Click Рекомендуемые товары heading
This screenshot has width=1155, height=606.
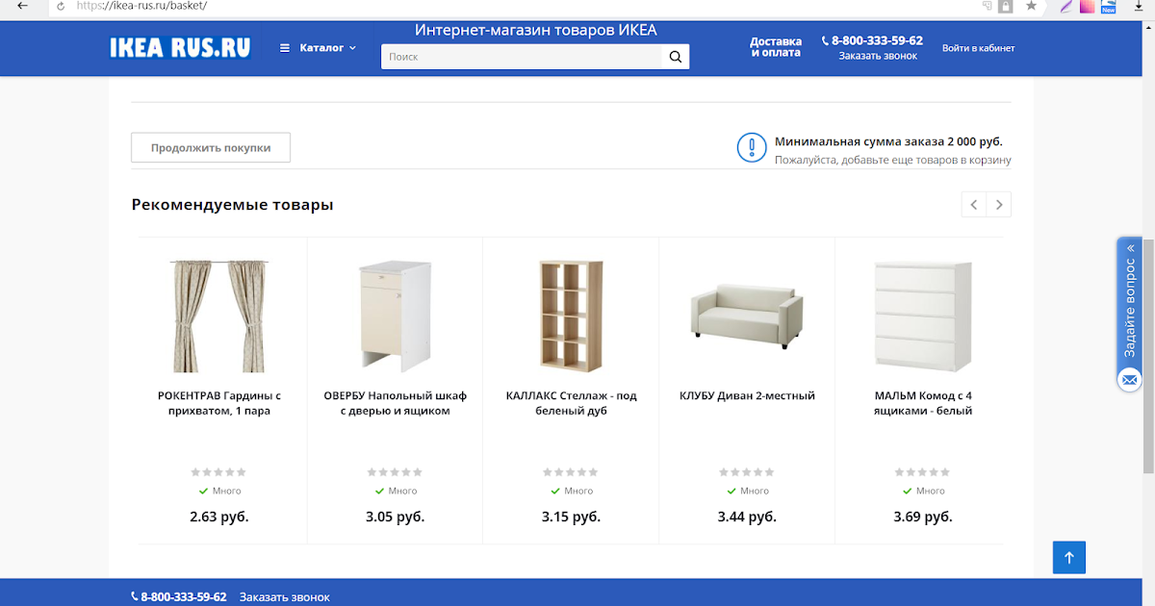point(232,205)
